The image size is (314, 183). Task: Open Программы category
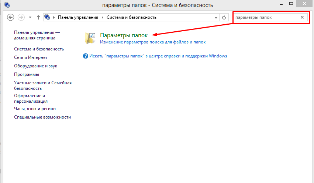pos(27,74)
